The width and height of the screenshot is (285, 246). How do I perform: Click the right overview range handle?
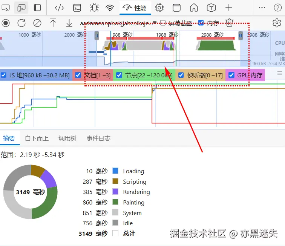pos(241,36)
